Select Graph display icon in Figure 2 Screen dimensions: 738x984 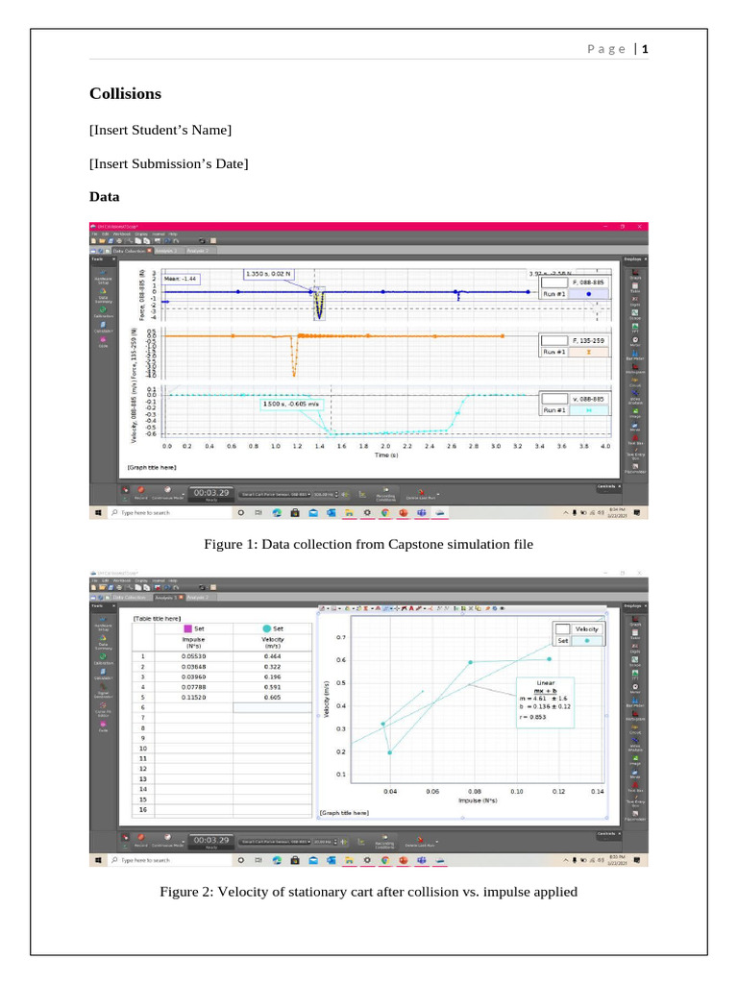pos(635,622)
